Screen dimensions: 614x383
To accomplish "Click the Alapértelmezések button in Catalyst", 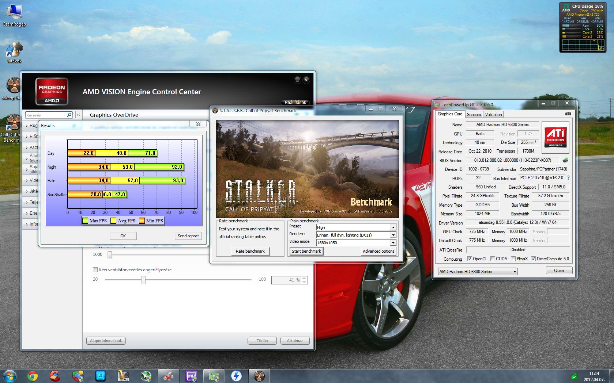I will pyautogui.click(x=106, y=341).
